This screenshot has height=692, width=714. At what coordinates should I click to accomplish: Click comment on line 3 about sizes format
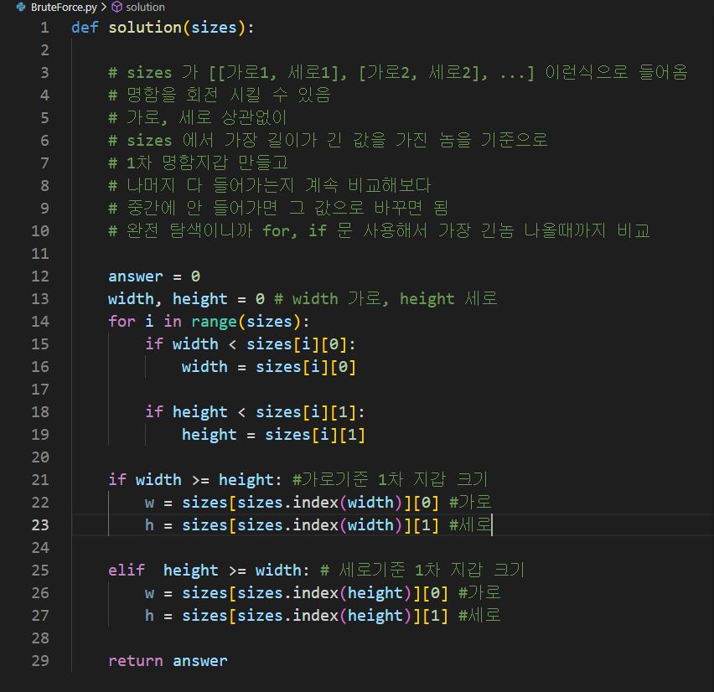tap(398, 72)
